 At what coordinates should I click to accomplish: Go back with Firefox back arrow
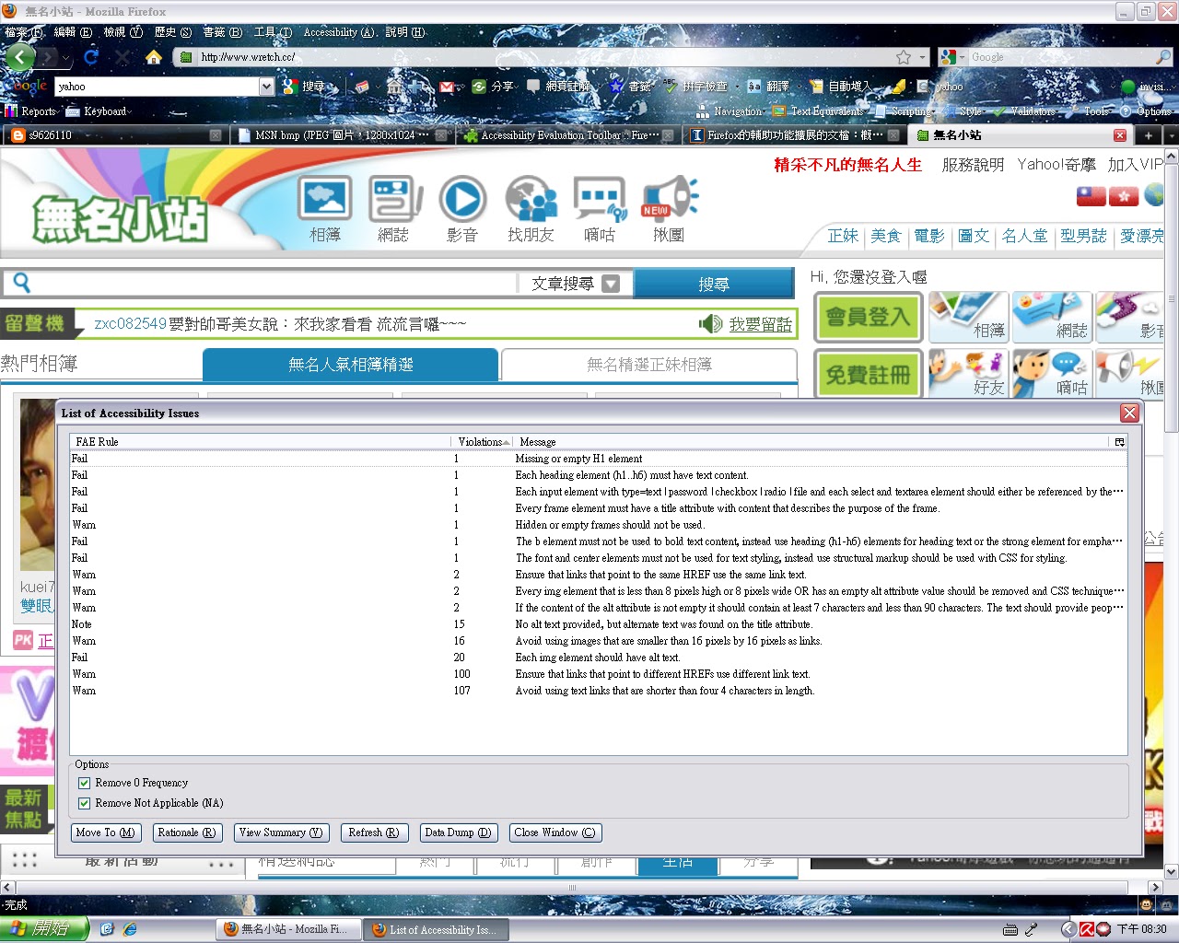(x=19, y=57)
